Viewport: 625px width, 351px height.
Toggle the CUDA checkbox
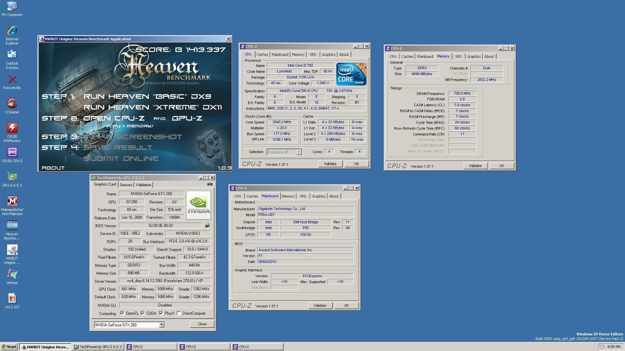[143, 313]
